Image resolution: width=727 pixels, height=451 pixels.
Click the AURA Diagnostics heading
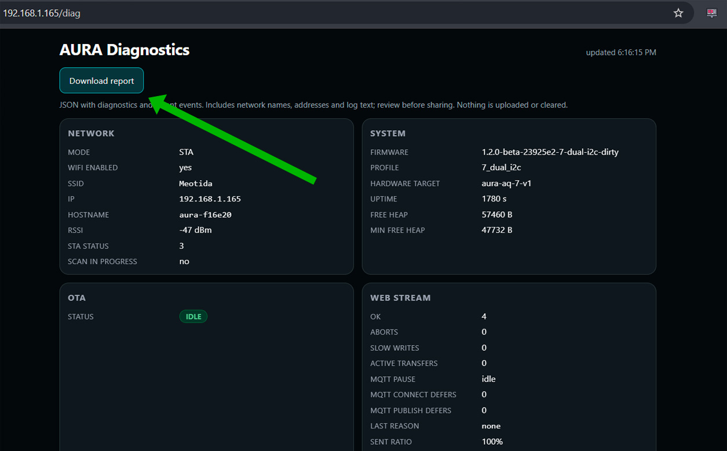(125, 50)
